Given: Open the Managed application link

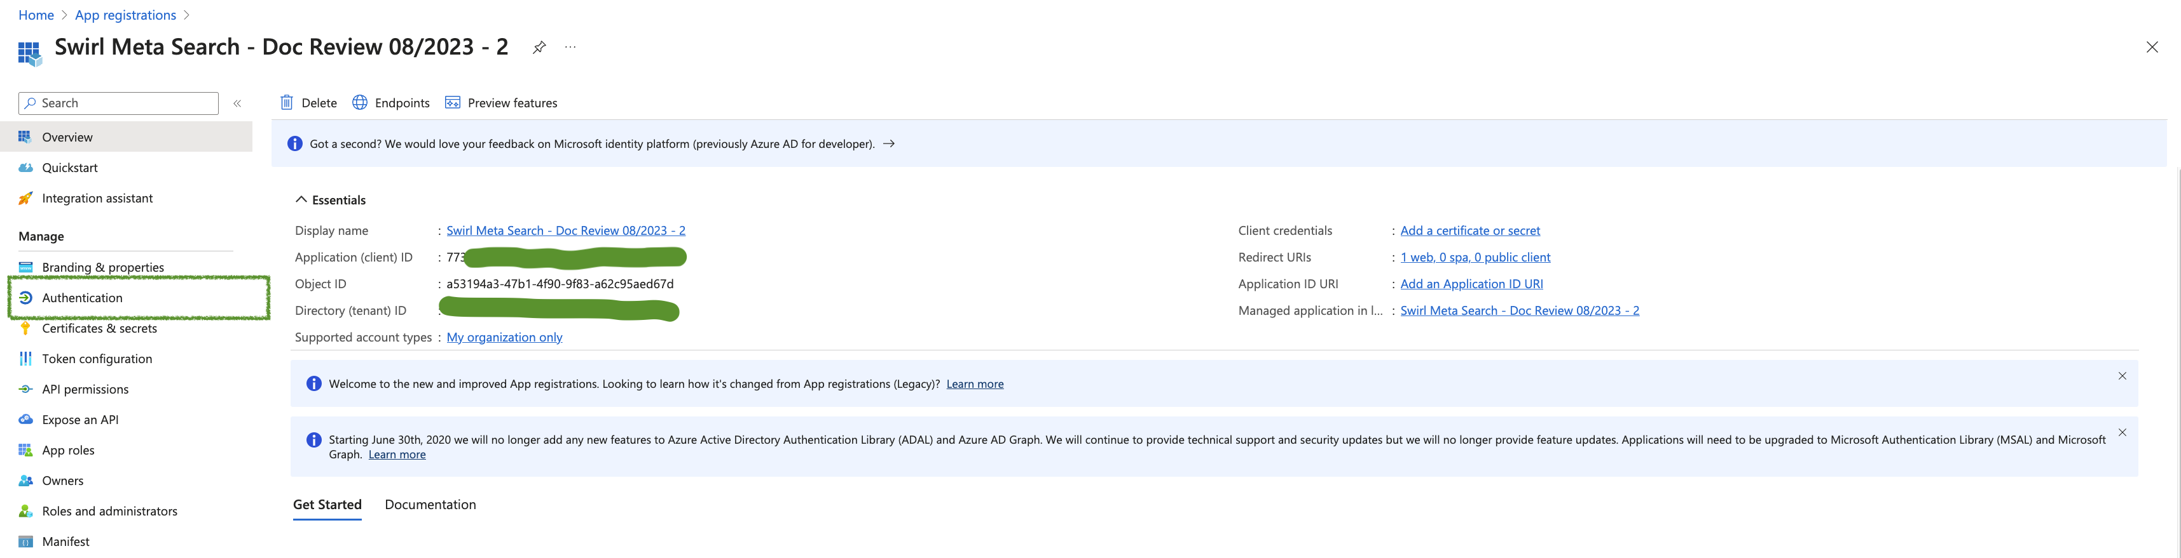Looking at the screenshot, I should pos(1520,310).
